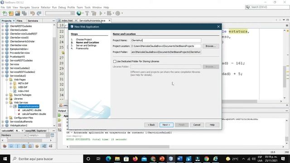Click the NetBeans taskbar icon
290x163 pixels.
tap(171, 159)
